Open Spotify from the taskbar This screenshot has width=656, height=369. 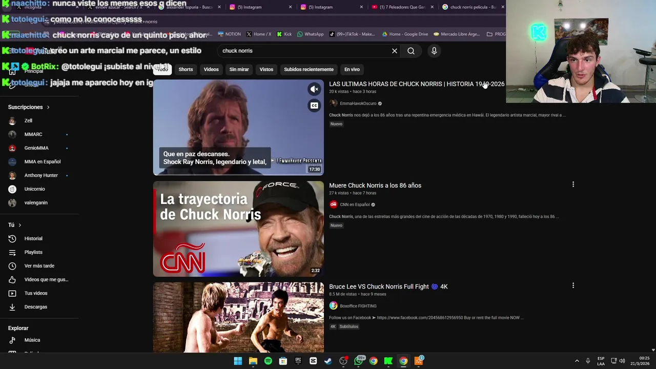coord(268,361)
